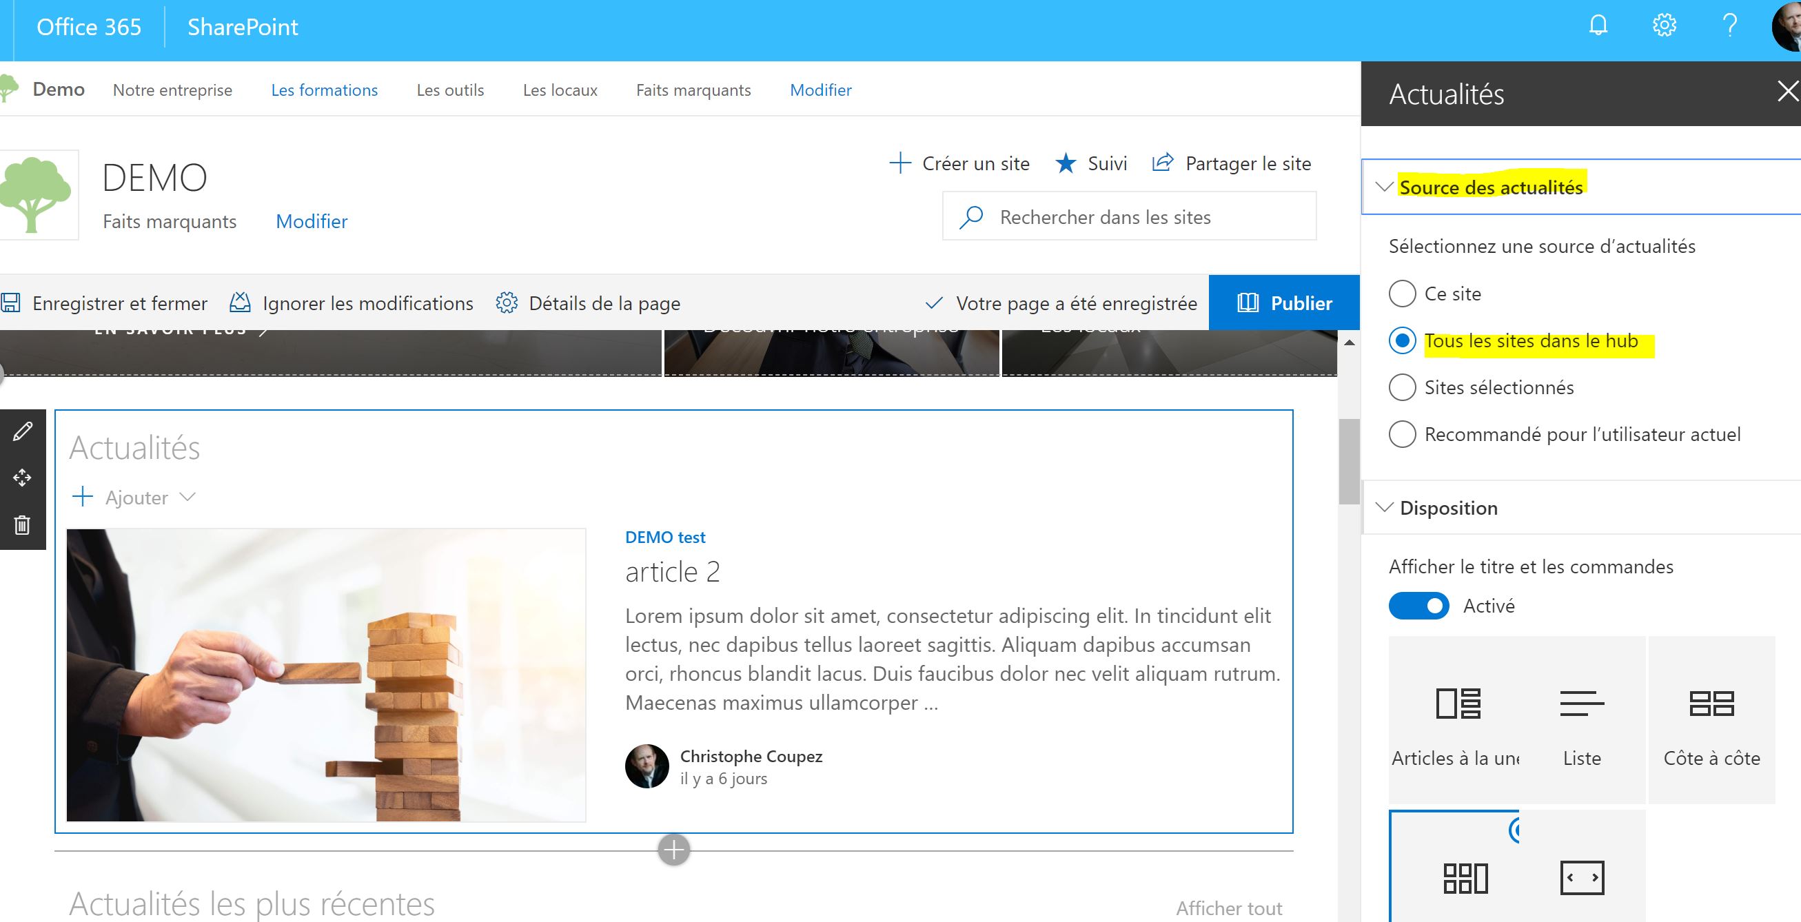The image size is (1801, 922).
Task: Click the pencil edit web part icon
Action: tap(22, 431)
